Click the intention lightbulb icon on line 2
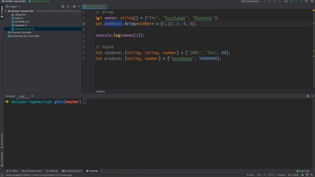The height and width of the screenshot is (177, 315). click(98, 18)
